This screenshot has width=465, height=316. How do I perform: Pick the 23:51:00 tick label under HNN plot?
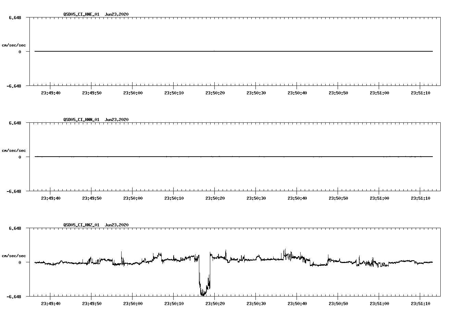pyautogui.click(x=379, y=198)
